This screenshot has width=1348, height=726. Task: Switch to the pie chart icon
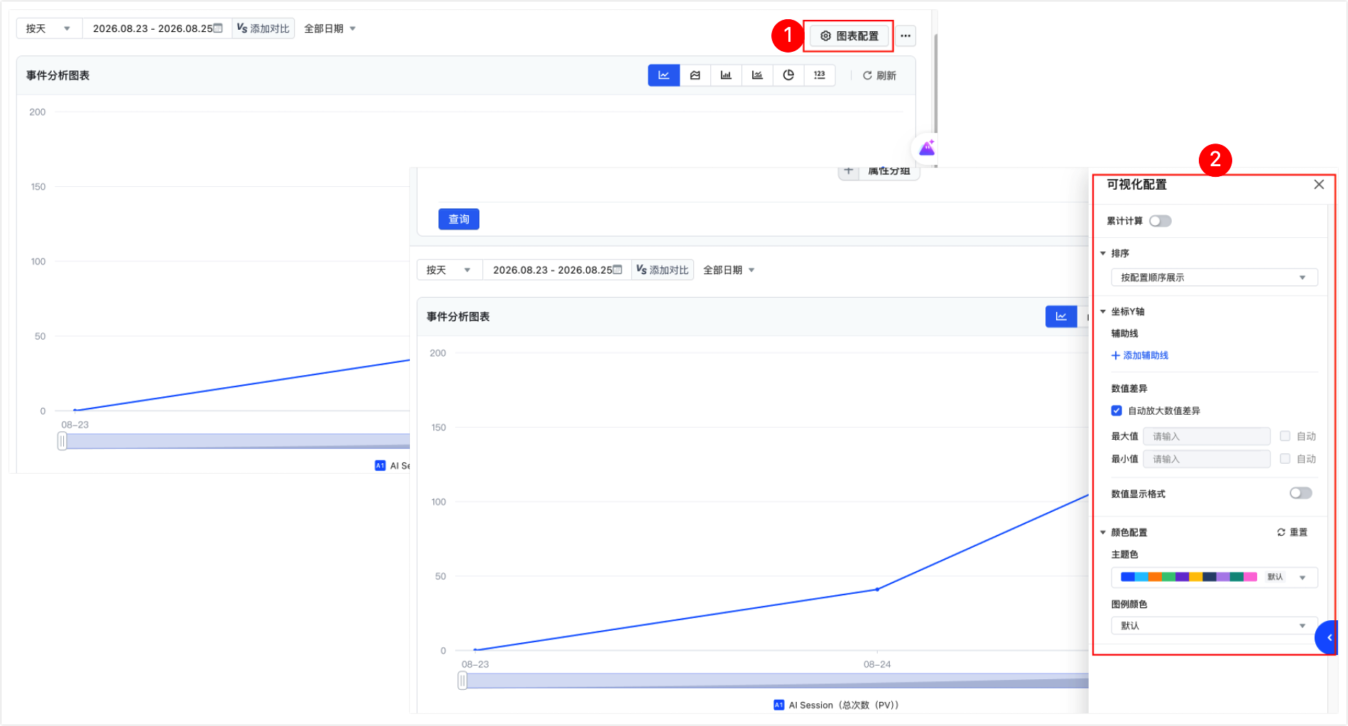pyautogui.click(x=788, y=75)
